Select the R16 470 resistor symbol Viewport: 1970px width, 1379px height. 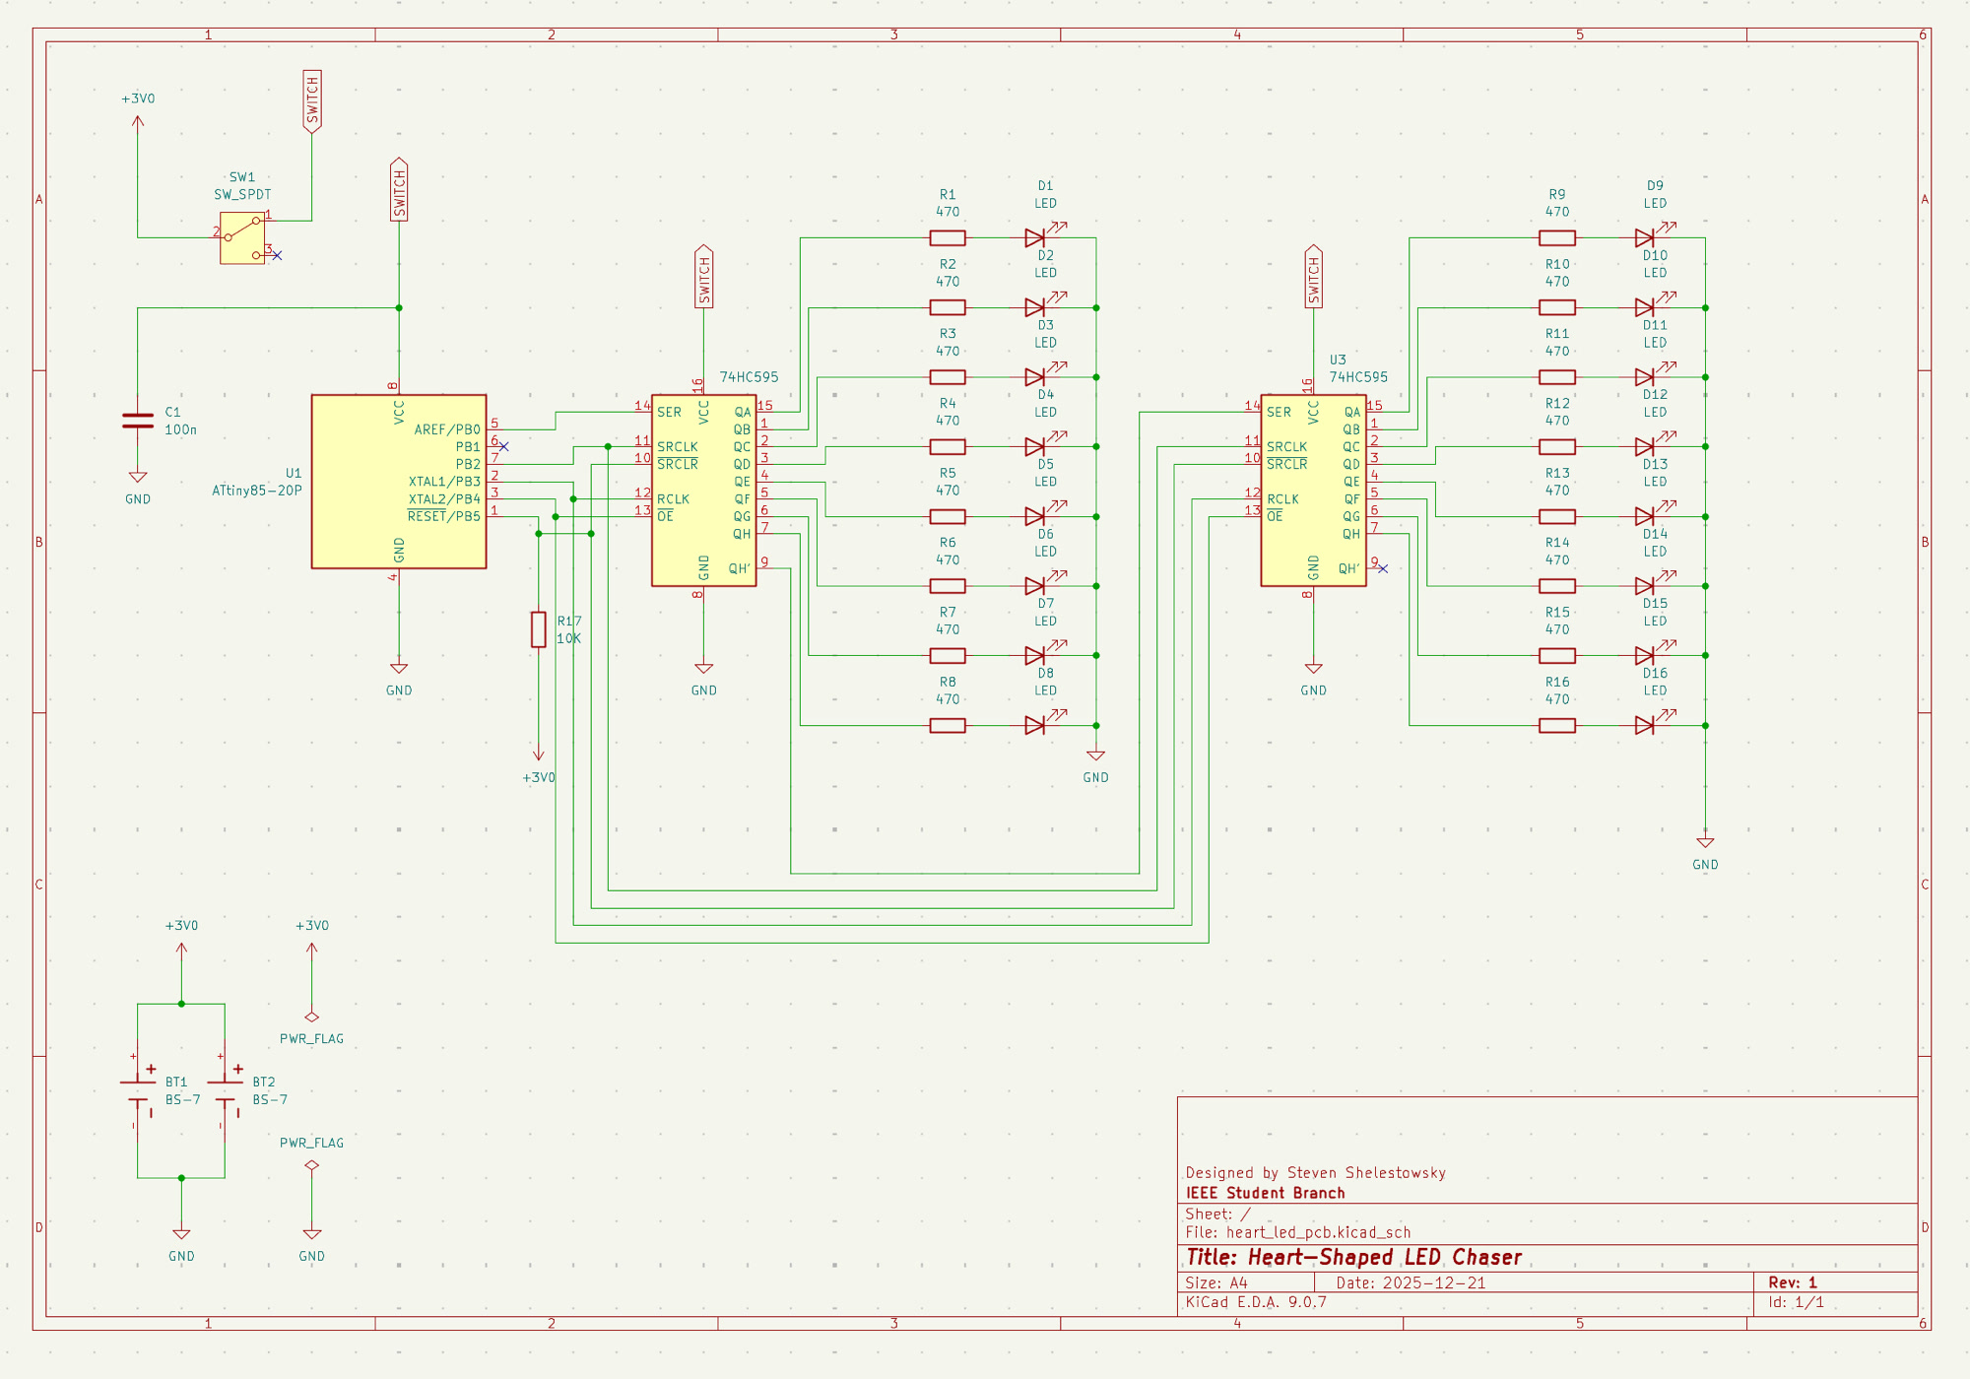click(x=1557, y=725)
